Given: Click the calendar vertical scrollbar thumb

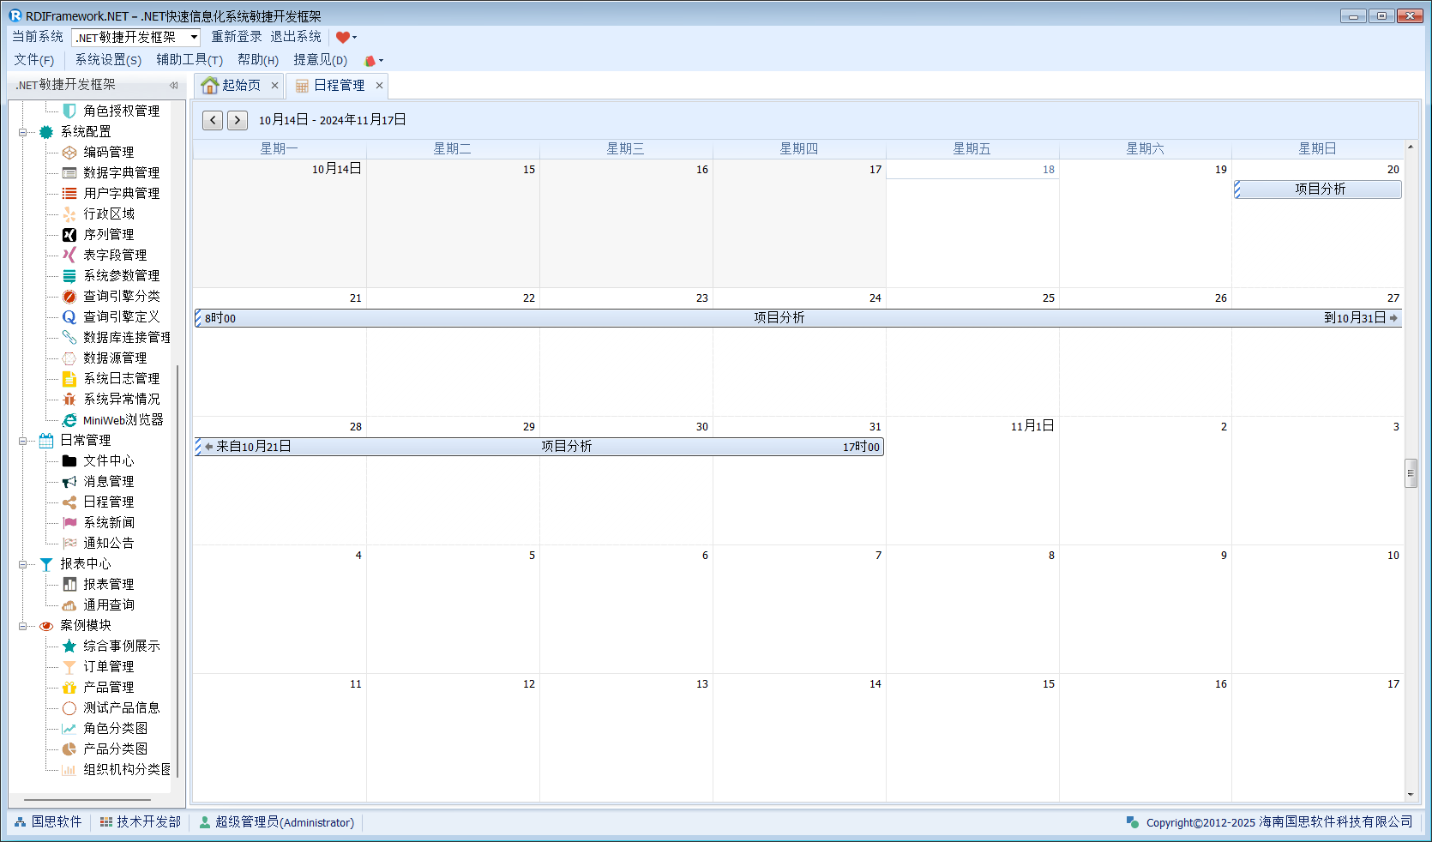Looking at the screenshot, I should point(1411,473).
